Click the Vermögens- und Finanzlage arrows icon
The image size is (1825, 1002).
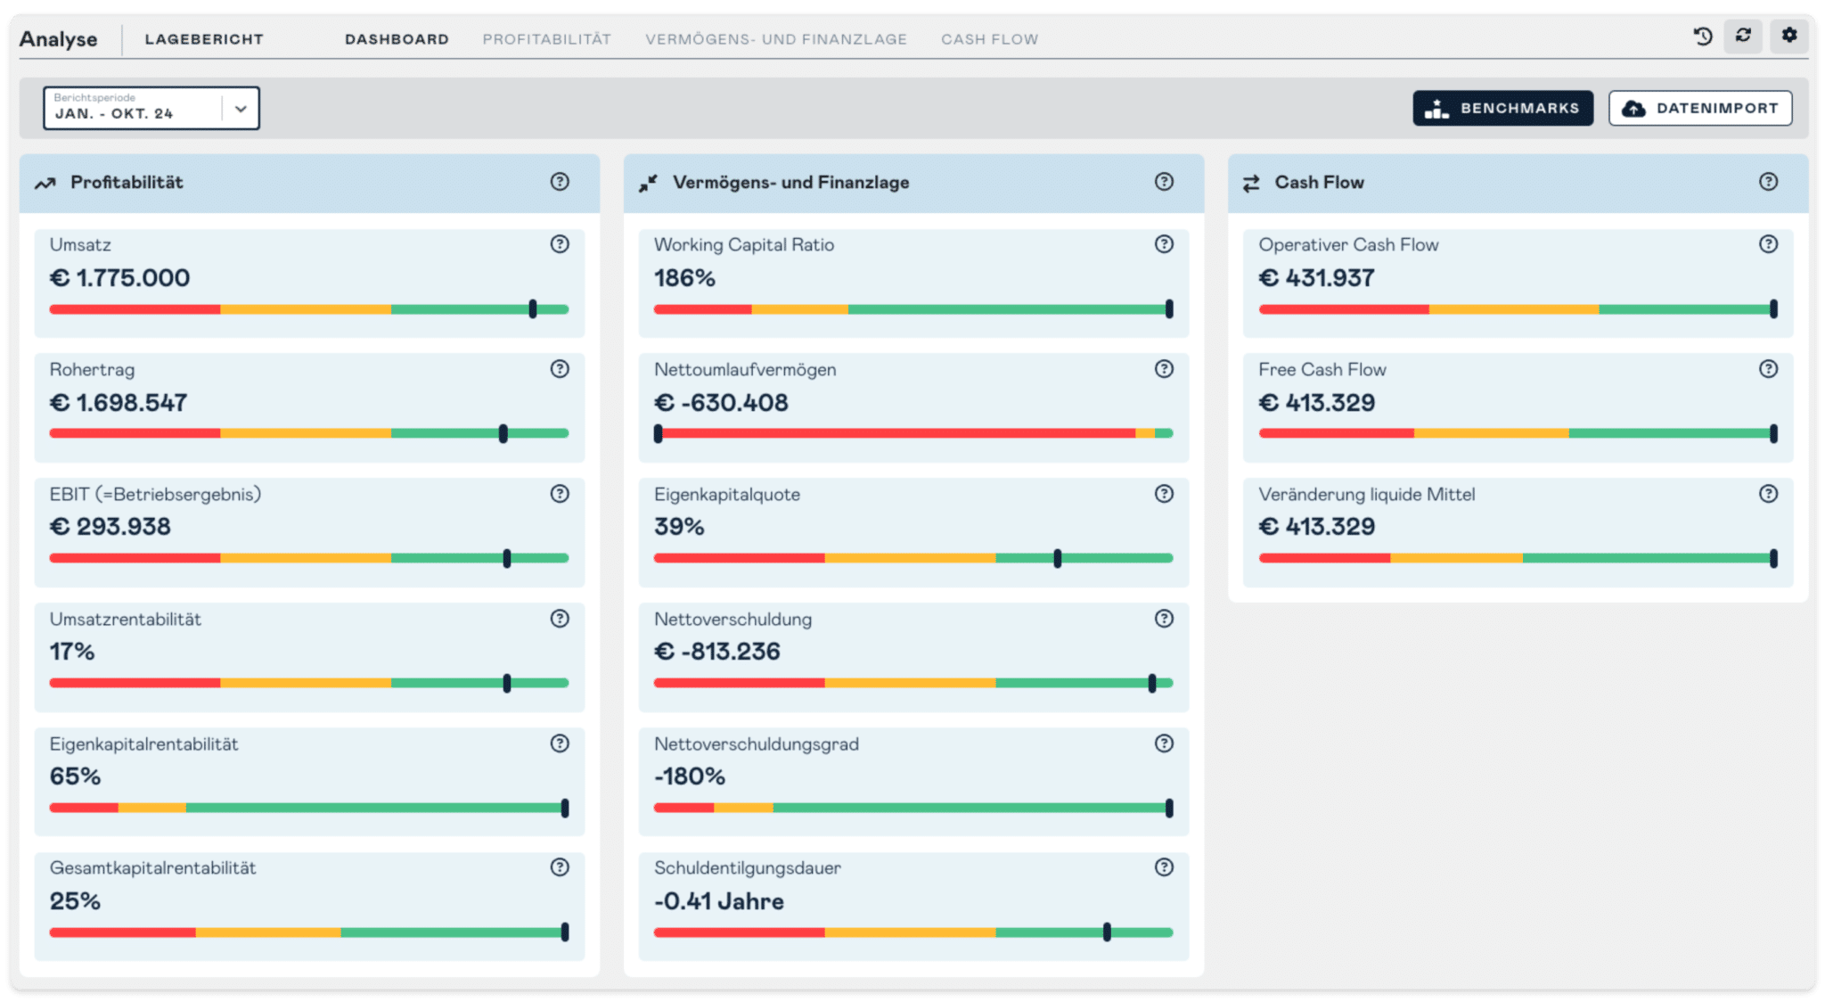[x=648, y=183]
